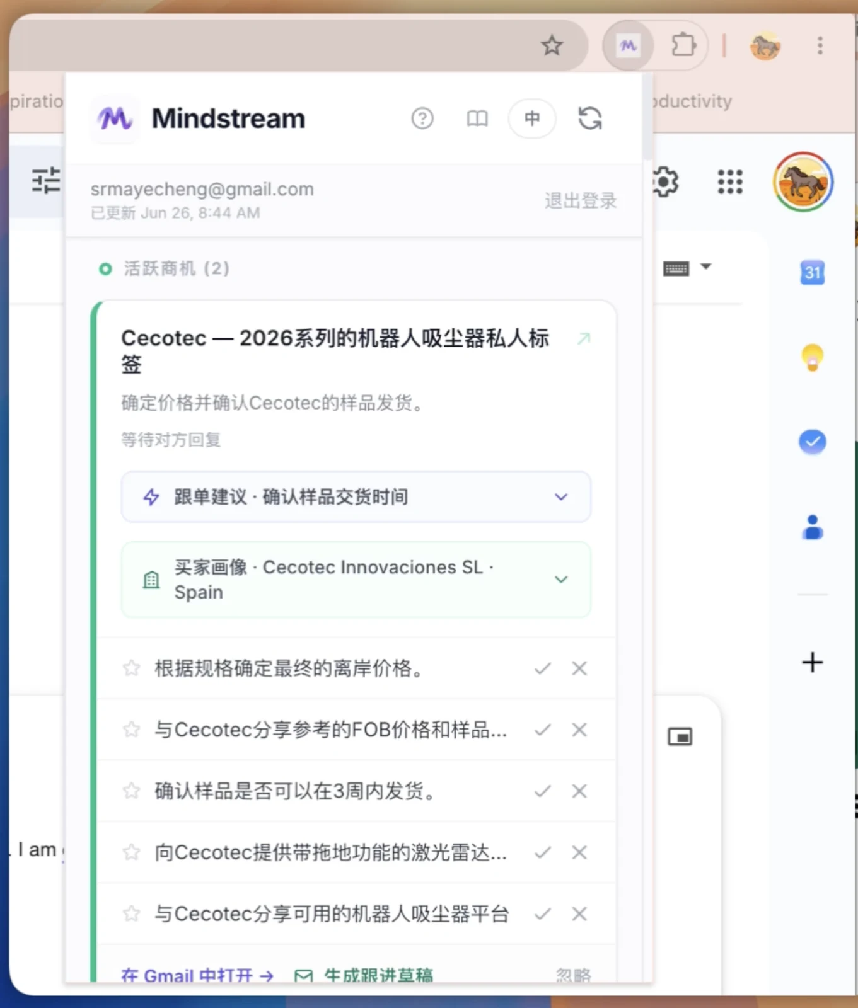Click the Mindstream logo
The height and width of the screenshot is (1008, 858).
[114, 118]
